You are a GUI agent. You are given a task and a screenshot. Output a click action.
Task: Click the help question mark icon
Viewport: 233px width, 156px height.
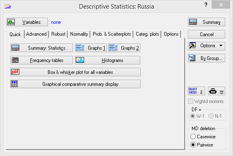206,5
